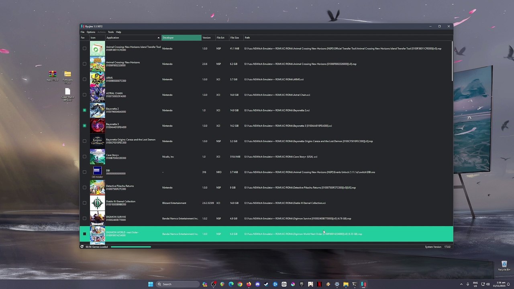Open the Help menu
Image resolution: width=514 pixels, height=289 pixels.
click(x=118, y=32)
